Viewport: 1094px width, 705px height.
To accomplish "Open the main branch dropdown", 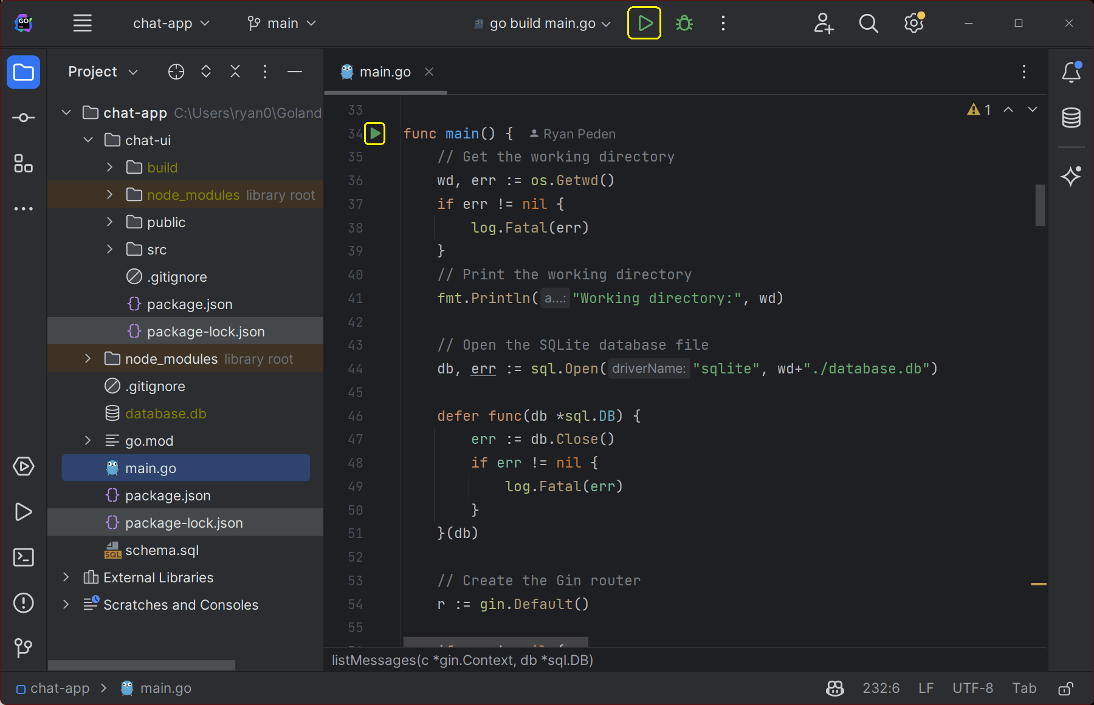I will pos(282,23).
